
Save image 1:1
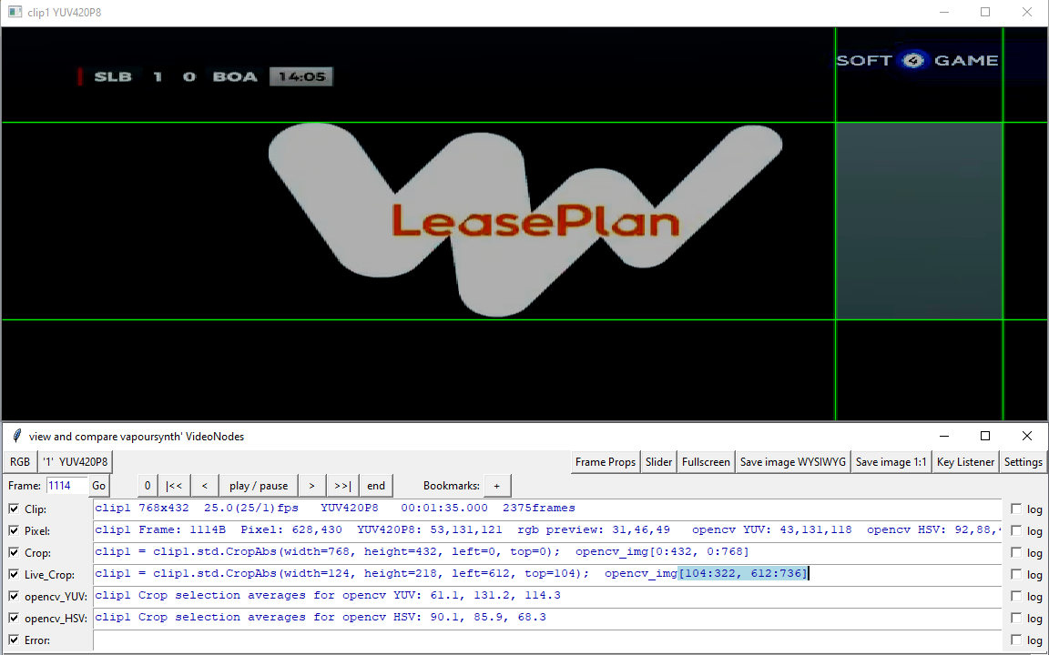[x=891, y=462]
